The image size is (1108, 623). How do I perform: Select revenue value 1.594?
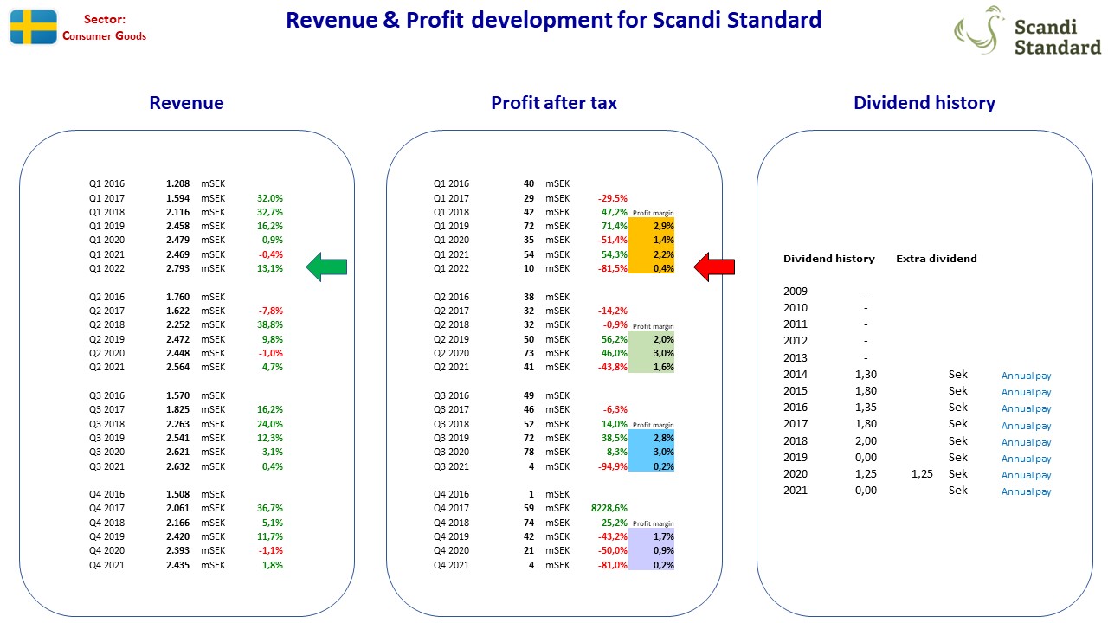tap(177, 198)
